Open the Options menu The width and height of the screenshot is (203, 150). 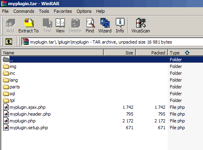point(84,11)
